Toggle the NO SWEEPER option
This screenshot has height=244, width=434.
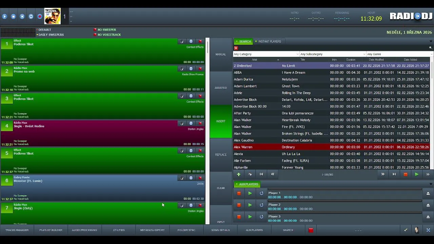pyautogui.click(x=105, y=30)
